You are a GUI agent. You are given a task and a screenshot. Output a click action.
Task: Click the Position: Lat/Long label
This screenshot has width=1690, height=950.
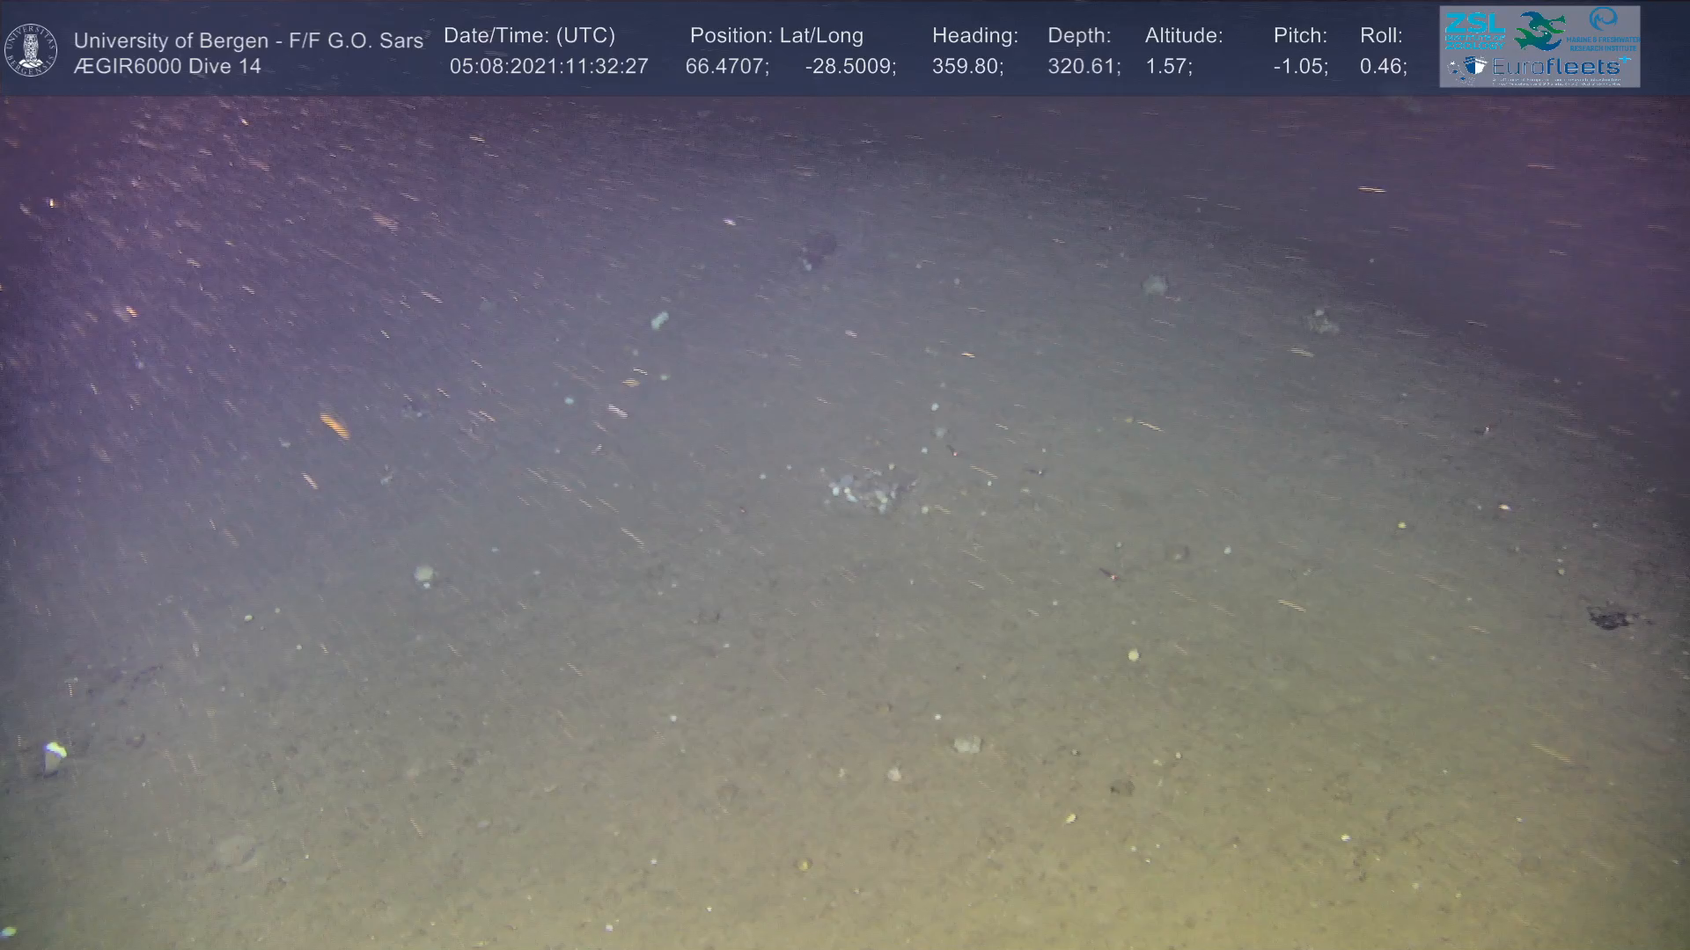tap(776, 36)
